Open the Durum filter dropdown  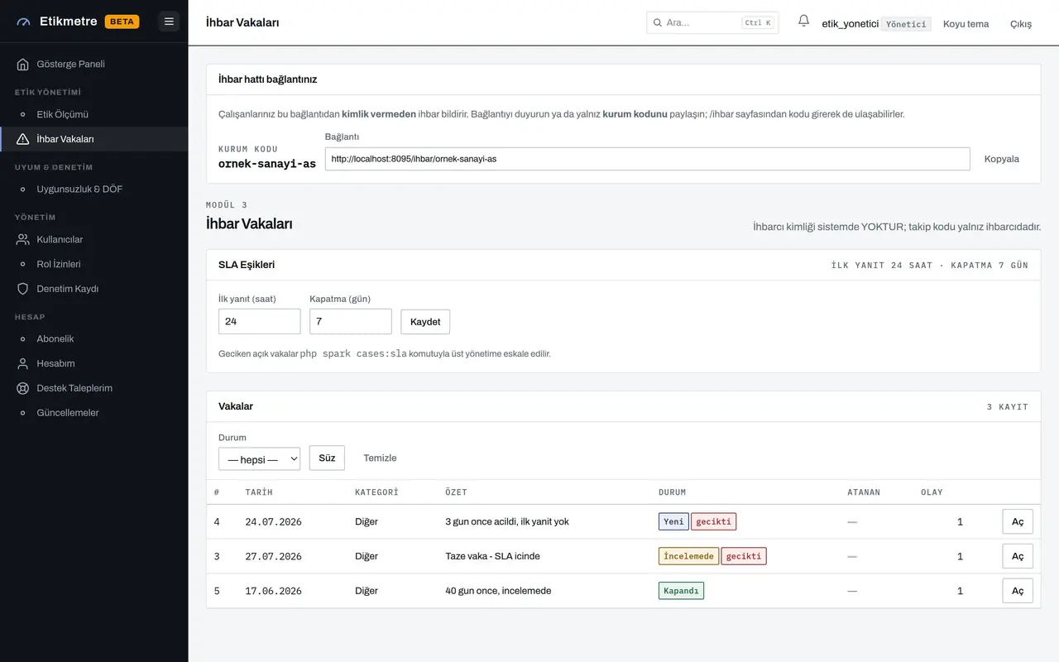tap(259, 458)
